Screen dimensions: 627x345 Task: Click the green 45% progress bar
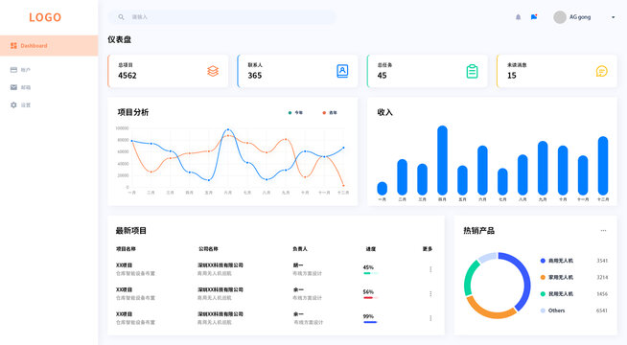coord(370,273)
